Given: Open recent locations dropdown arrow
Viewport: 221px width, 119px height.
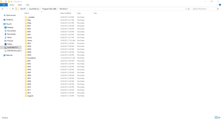Looking at the screenshot, I should tap(10, 9).
